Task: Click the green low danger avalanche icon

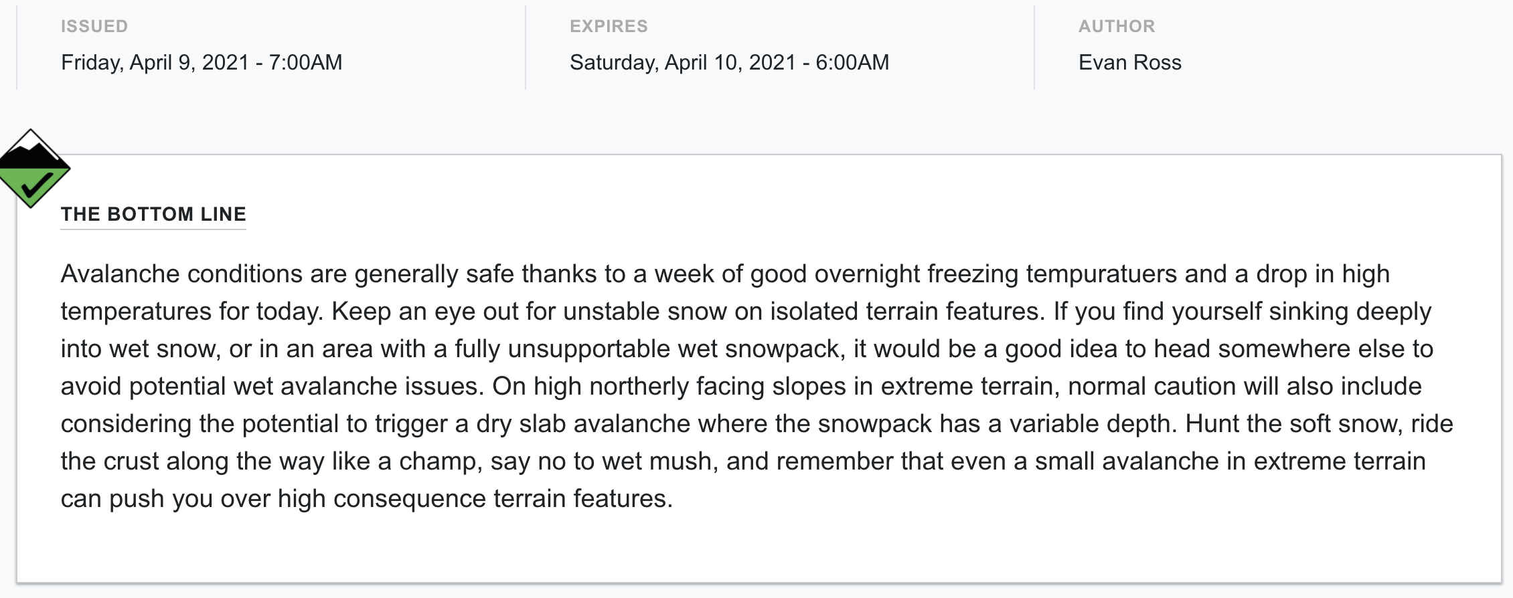Action: pos(32,168)
